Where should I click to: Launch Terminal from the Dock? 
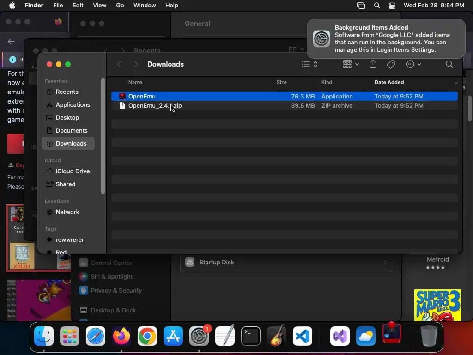point(251,336)
